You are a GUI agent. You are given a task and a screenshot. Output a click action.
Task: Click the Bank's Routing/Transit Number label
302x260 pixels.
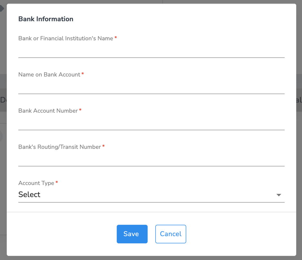pos(59,147)
